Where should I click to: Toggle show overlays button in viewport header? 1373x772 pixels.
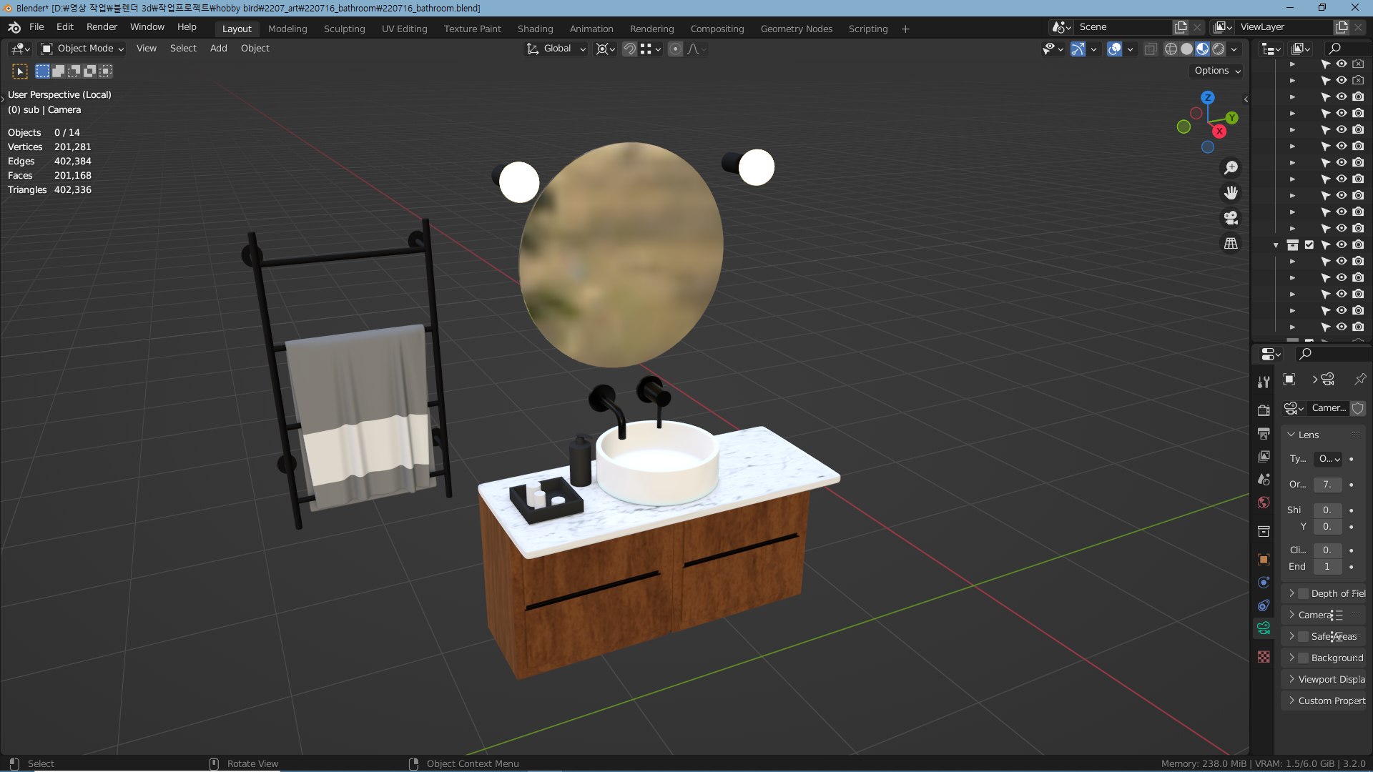[1114, 49]
